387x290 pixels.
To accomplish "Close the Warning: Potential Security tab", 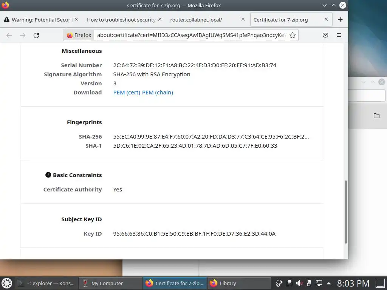I will (76, 19).
